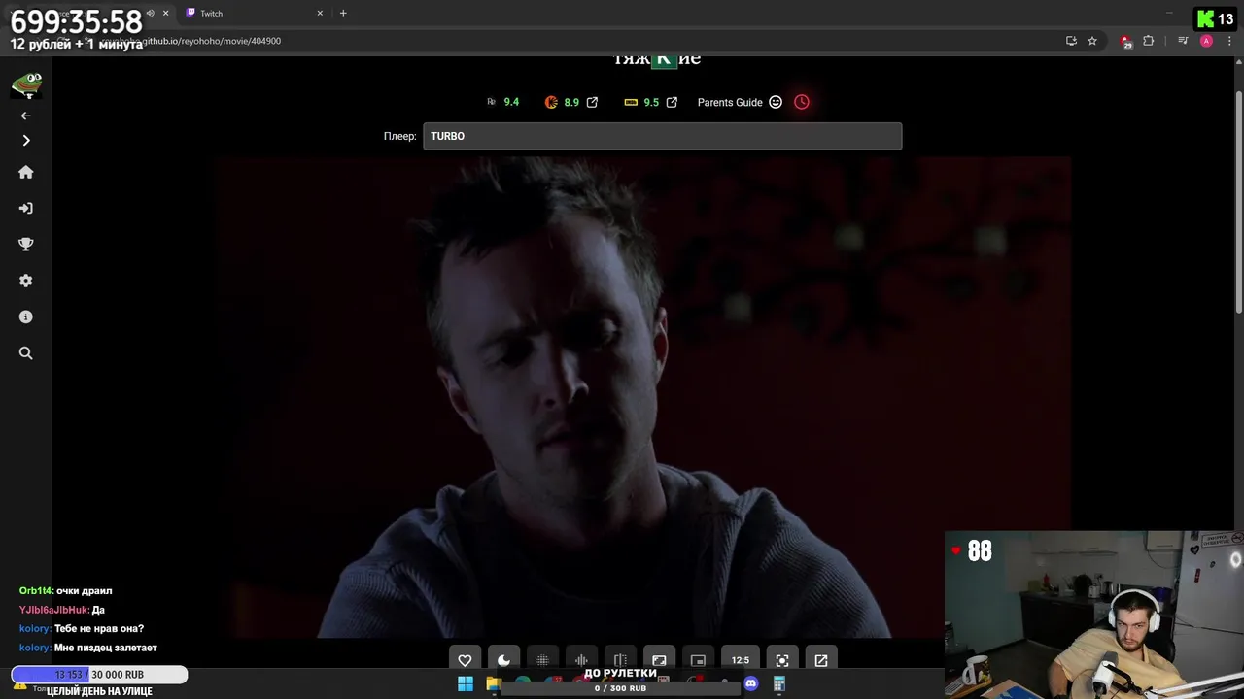Open the info icon in the sidebar

pos(26,317)
